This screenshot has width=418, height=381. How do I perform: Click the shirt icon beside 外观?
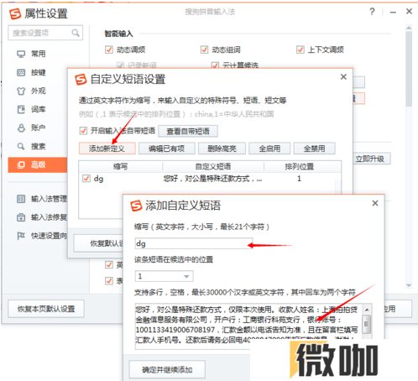click(21, 91)
